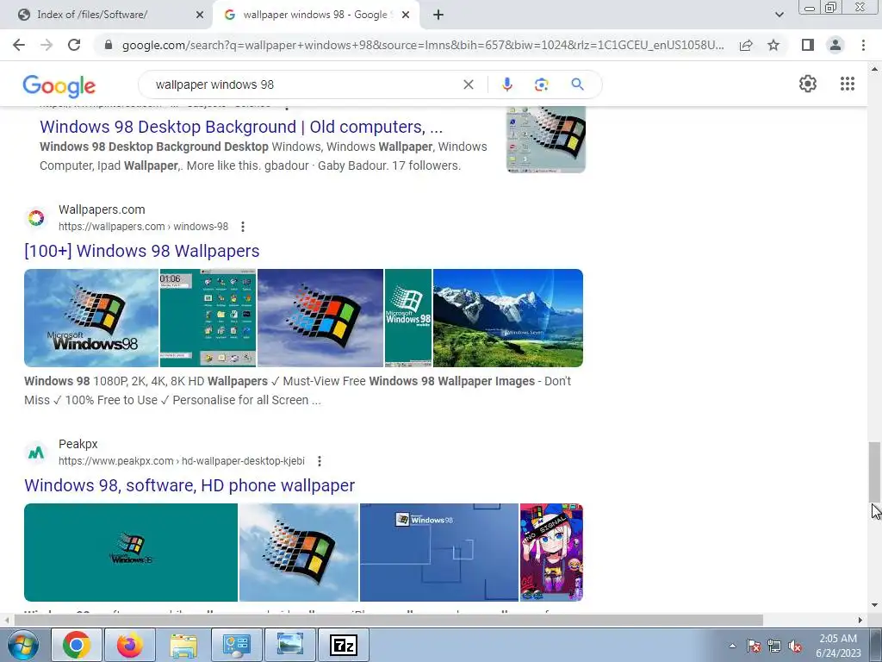882x662 pixels.
Task: Open the blue squares Windows98 thumbnail
Action: point(438,553)
